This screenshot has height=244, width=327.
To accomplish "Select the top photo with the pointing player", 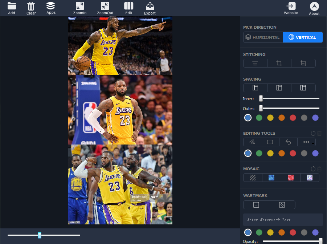I will (x=120, y=46).
